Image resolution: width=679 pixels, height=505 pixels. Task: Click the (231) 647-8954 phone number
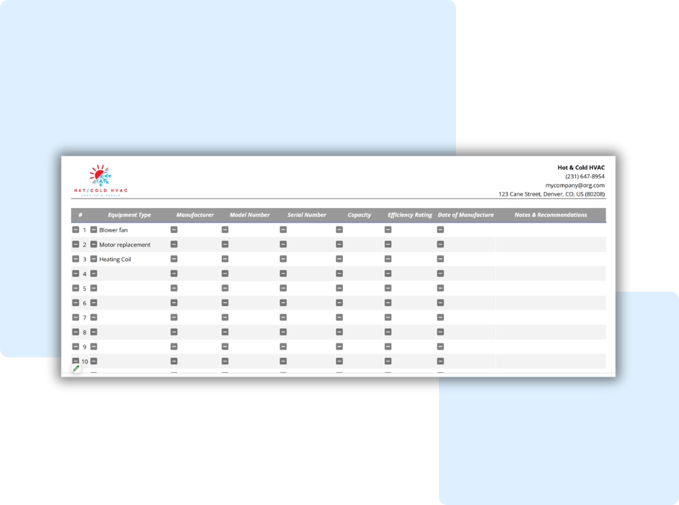pos(584,177)
